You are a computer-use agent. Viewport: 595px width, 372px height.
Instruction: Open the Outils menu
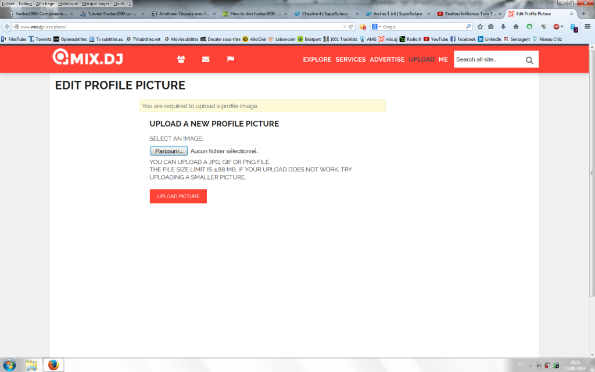pyautogui.click(x=119, y=3)
